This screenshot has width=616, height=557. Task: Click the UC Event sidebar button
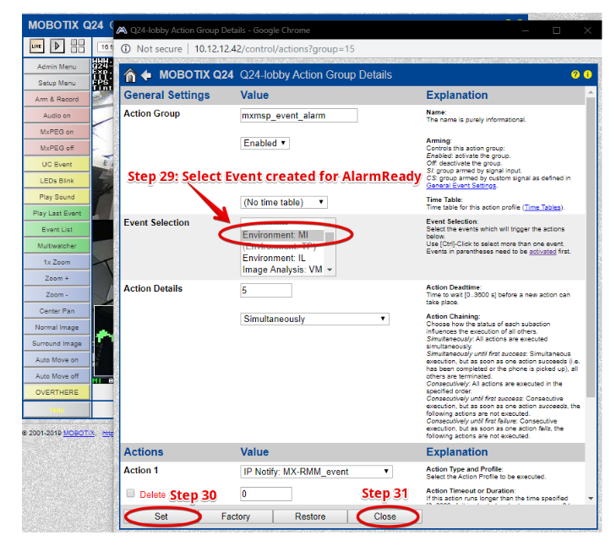pos(57,164)
